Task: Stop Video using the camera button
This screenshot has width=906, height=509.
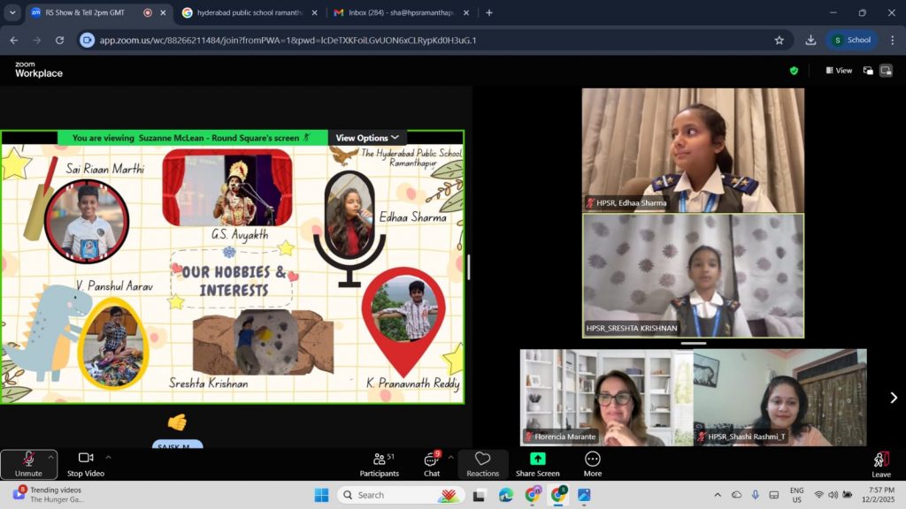Action: [86, 463]
